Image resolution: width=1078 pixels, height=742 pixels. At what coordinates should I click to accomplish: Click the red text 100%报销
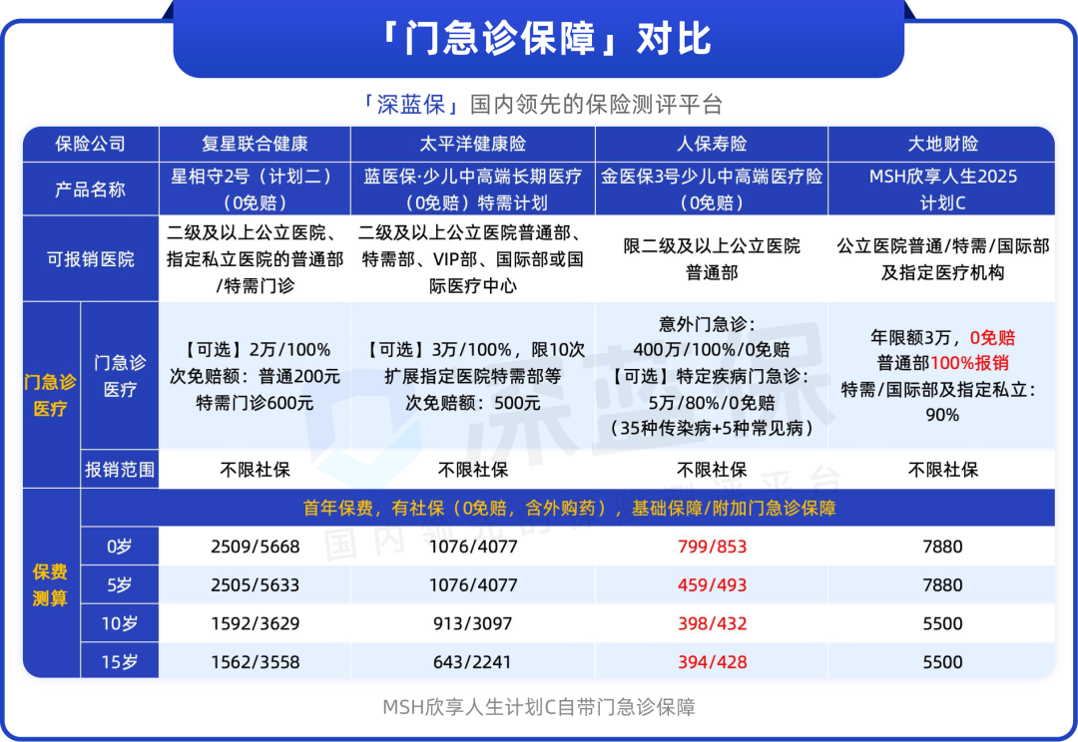pos(969,363)
